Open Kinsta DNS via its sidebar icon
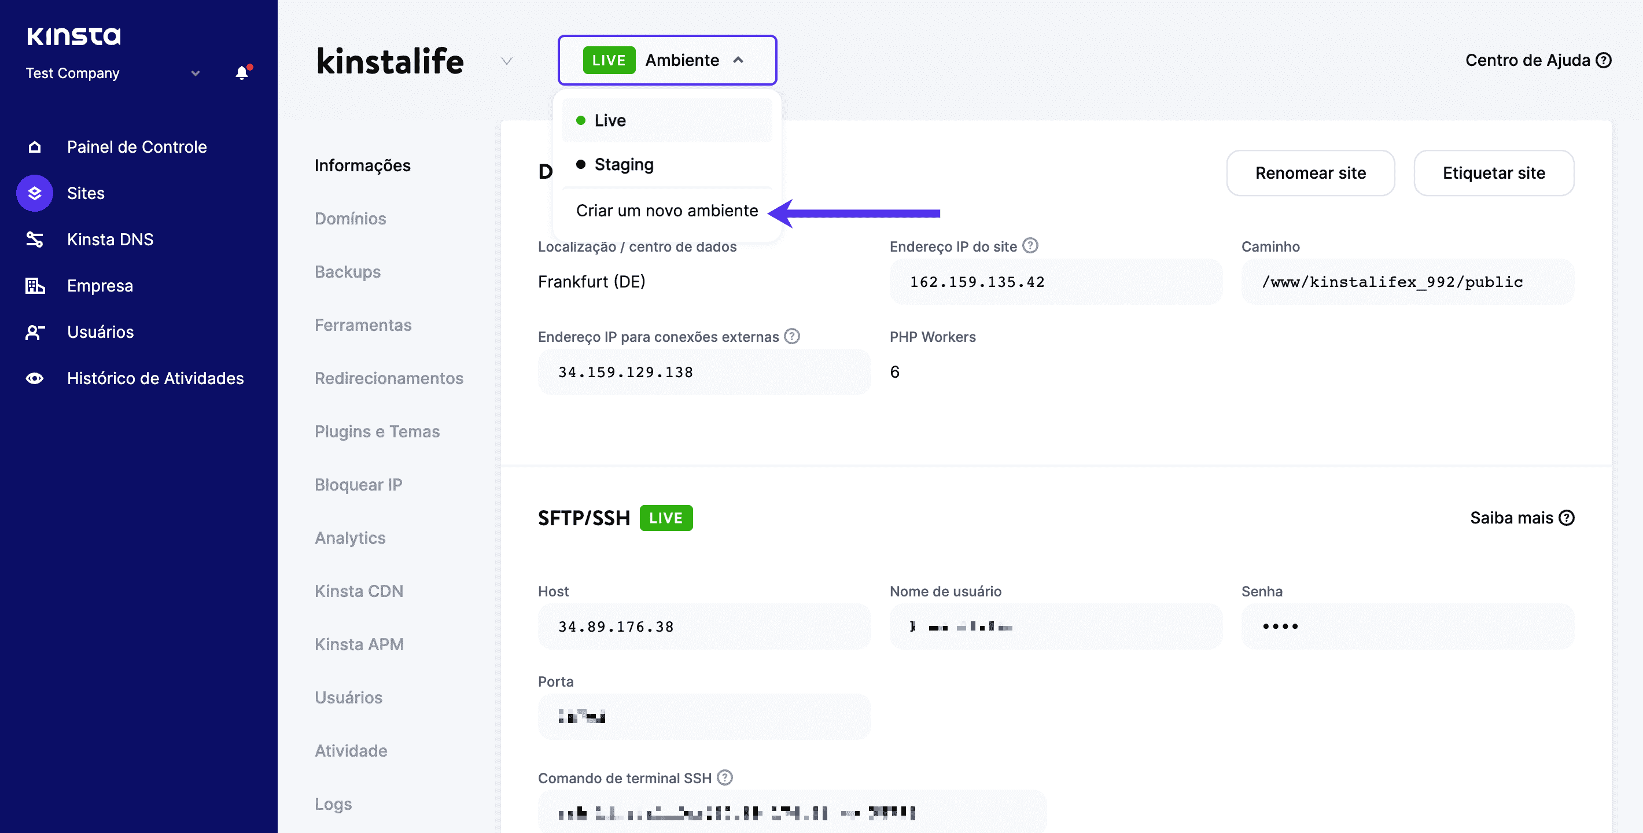This screenshot has width=1643, height=833. click(35, 239)
